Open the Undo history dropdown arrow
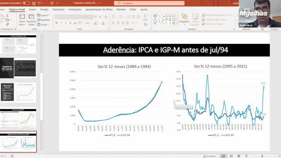This screenshot has width=281, height=158. (43, 3)
